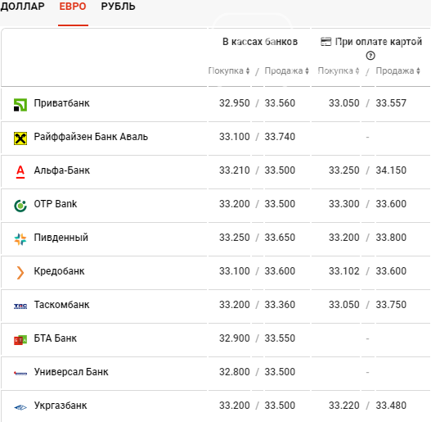Open the Универсал Банк link
The width and height of the screenshot is (431, 422).
(x=71, y=372)
